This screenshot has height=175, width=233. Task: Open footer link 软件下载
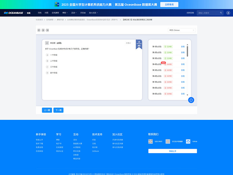tap(40, 144)
